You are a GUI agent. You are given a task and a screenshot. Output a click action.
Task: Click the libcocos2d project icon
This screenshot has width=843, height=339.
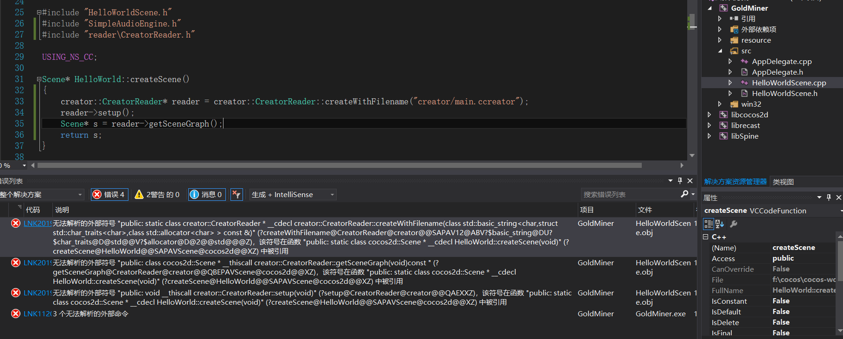click(x=723, y=115)
